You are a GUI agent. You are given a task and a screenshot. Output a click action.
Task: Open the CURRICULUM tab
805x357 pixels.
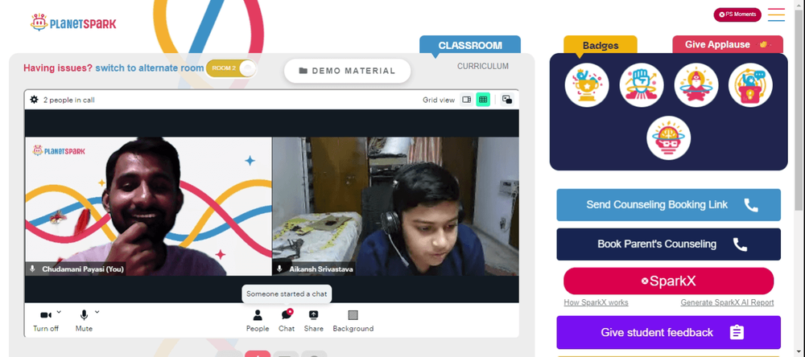pos(482,66)
